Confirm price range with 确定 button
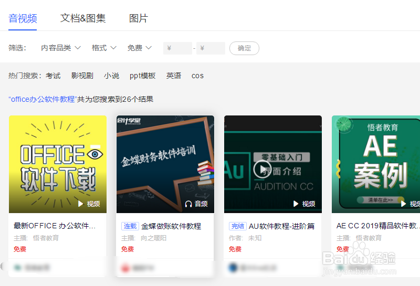Screen dimensions: 420x286 point(244,48)
